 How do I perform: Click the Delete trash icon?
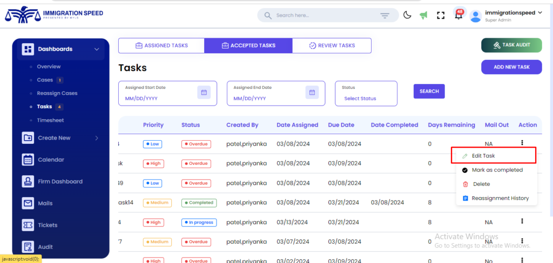(x=465, y=184)
